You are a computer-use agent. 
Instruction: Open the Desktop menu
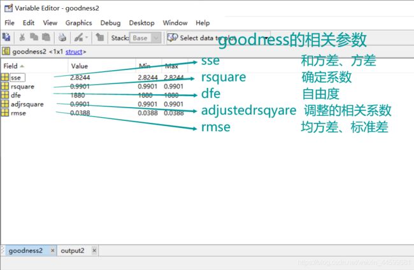[x=142, y=23]
